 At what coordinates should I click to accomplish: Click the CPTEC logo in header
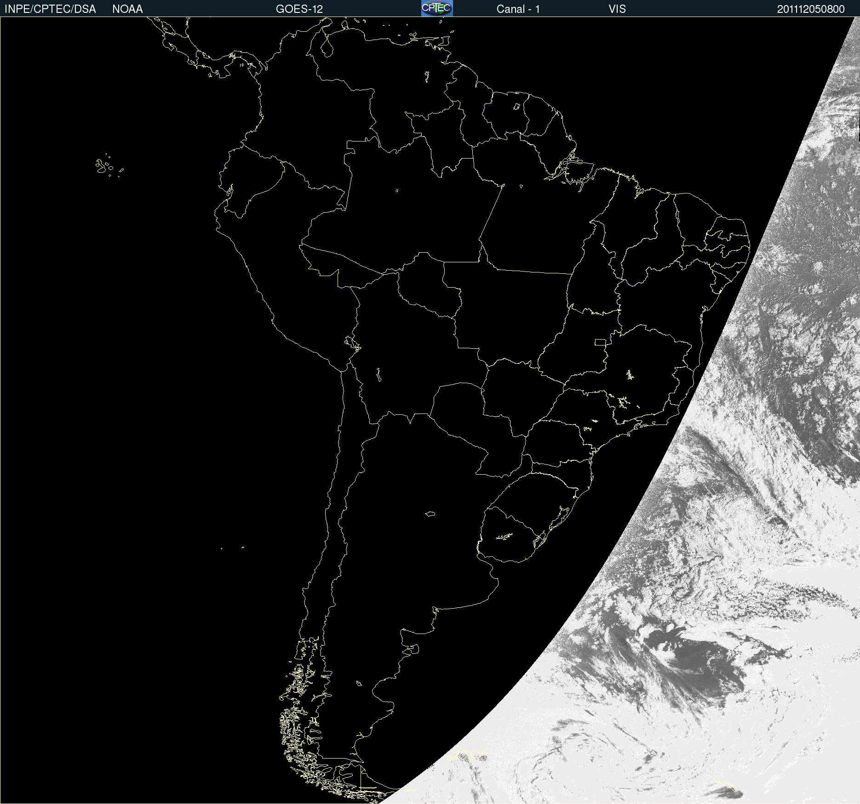pyautogui.click(x=437, y=8)
